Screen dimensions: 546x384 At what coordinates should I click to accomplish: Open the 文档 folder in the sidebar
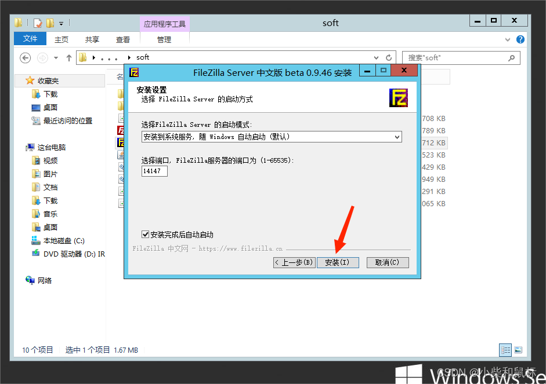tap(50, 187)
